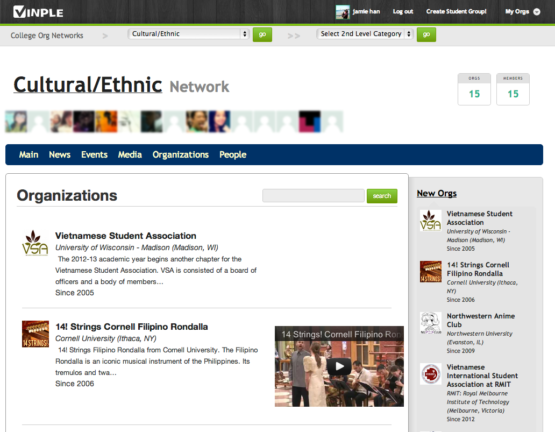The height and width of the screenshot is (432, 555).
Task: Expand the My Orgs arrow icon
Action: (537, 12)
